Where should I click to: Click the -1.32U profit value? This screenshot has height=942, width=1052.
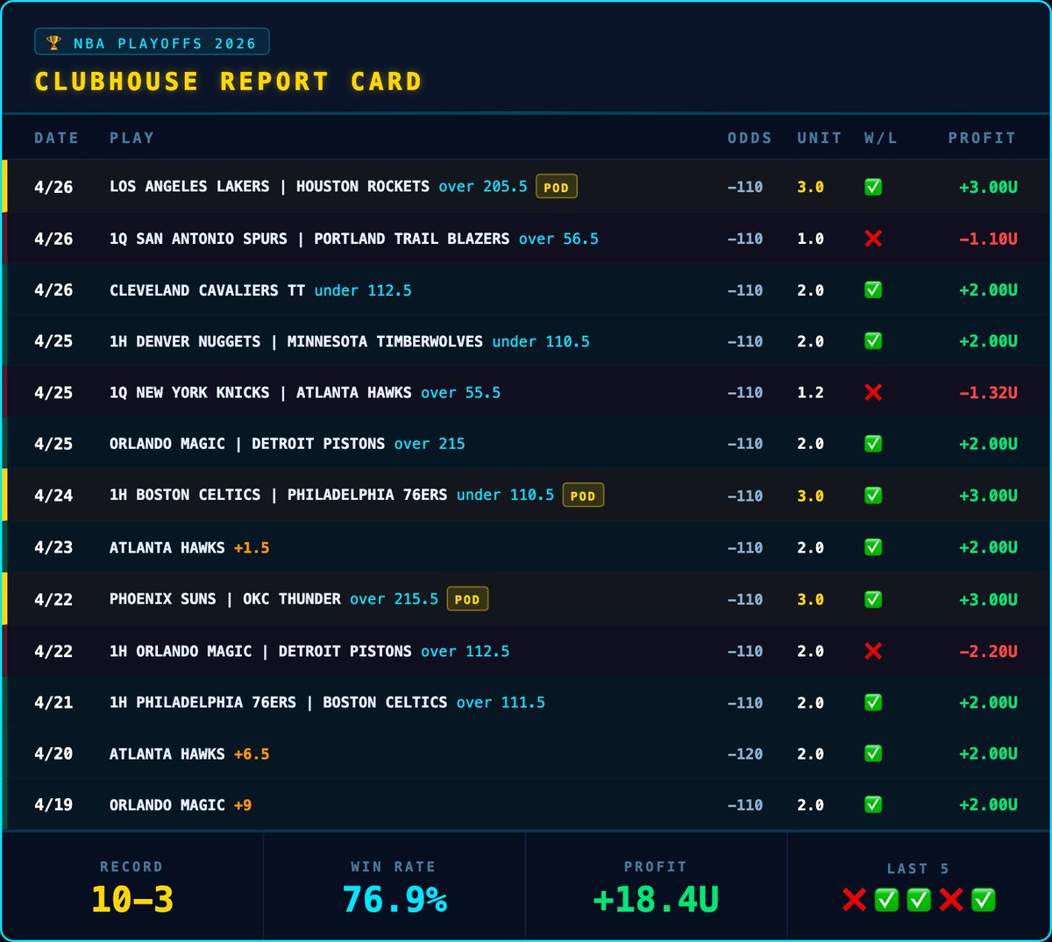click(x=988, y=393)
